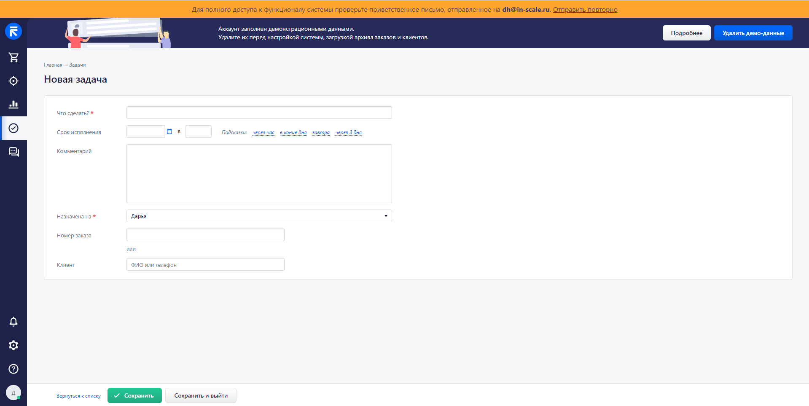Viewport: 809px width, 406px height.
Task: Click the dh@in-scale.ru email text
Action: pyautogui.click(x=526, y=9)
